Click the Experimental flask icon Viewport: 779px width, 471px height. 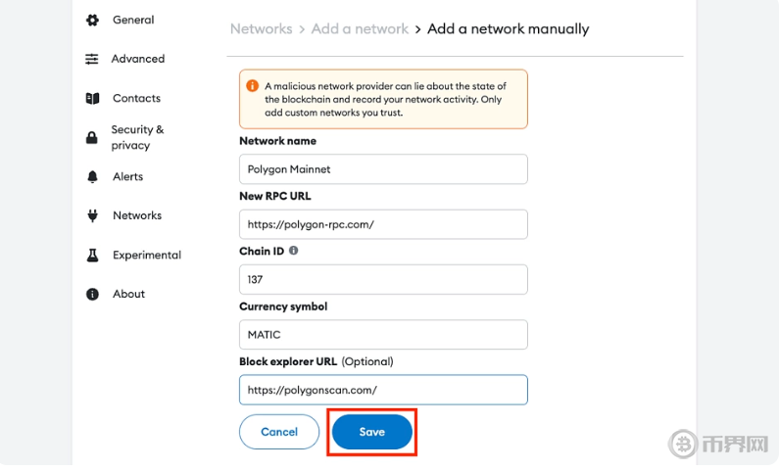[92, 255]
